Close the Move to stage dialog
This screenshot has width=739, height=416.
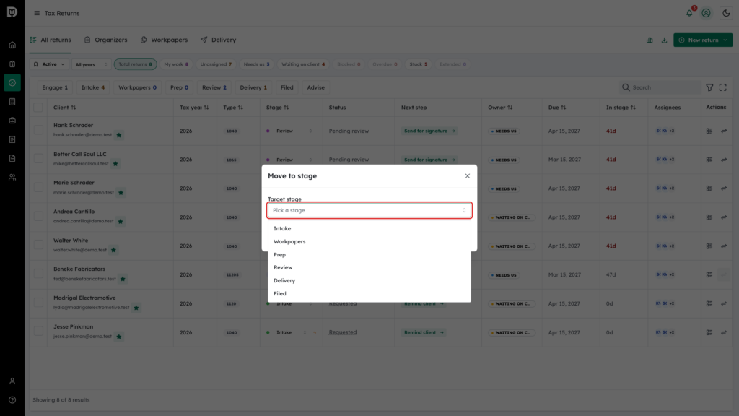[467, 176]
